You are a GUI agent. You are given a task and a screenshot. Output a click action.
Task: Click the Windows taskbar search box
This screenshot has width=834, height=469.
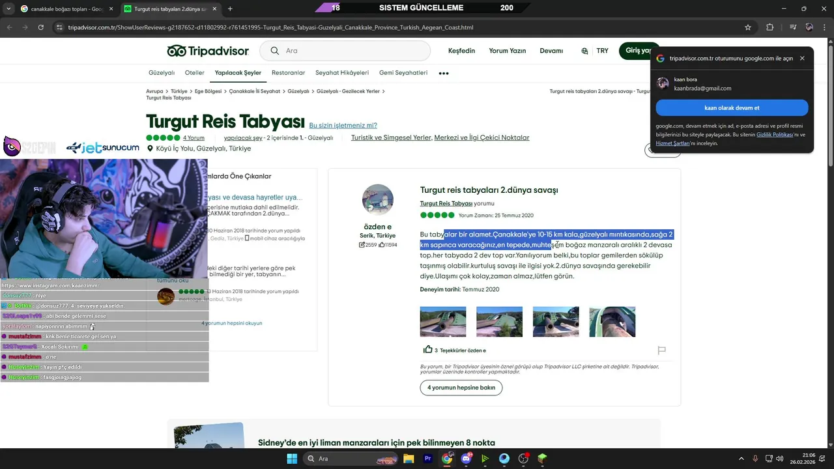[351, 459]
